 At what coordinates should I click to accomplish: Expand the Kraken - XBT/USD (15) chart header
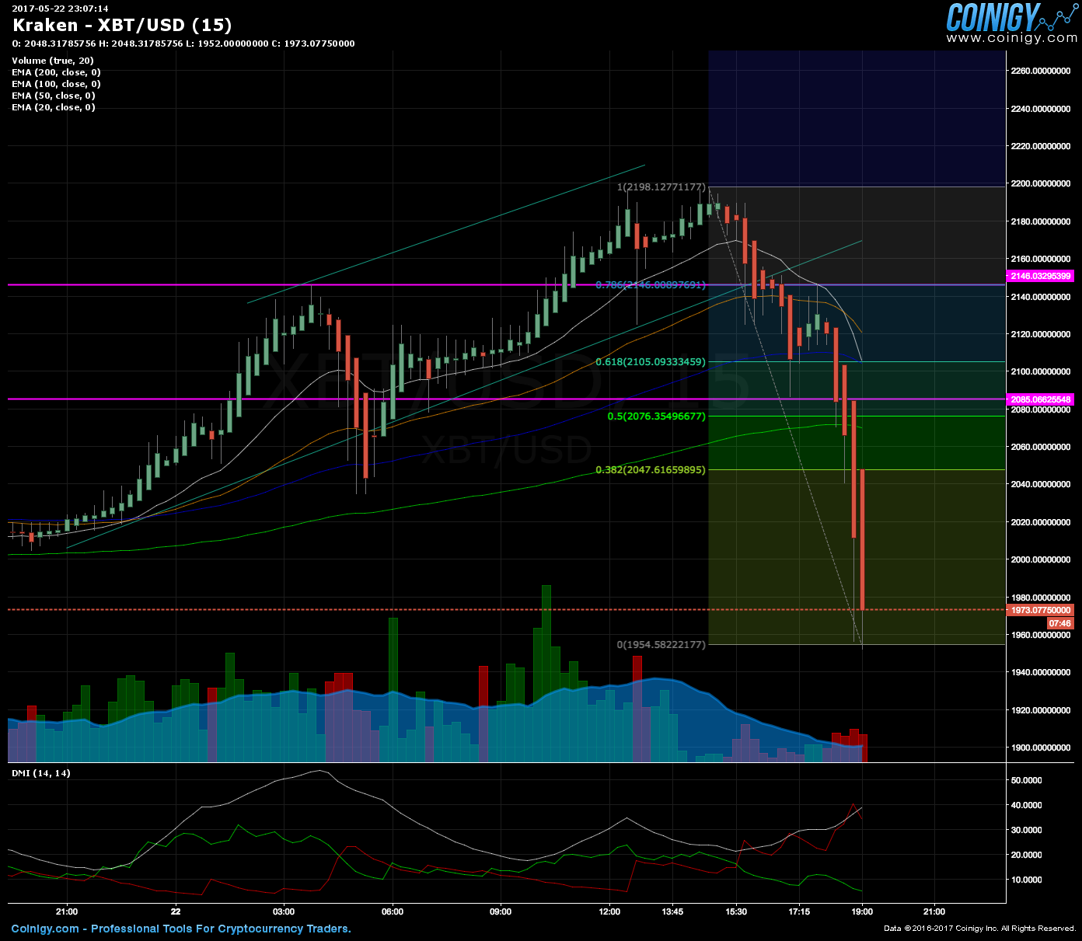[x=120, y=26]
